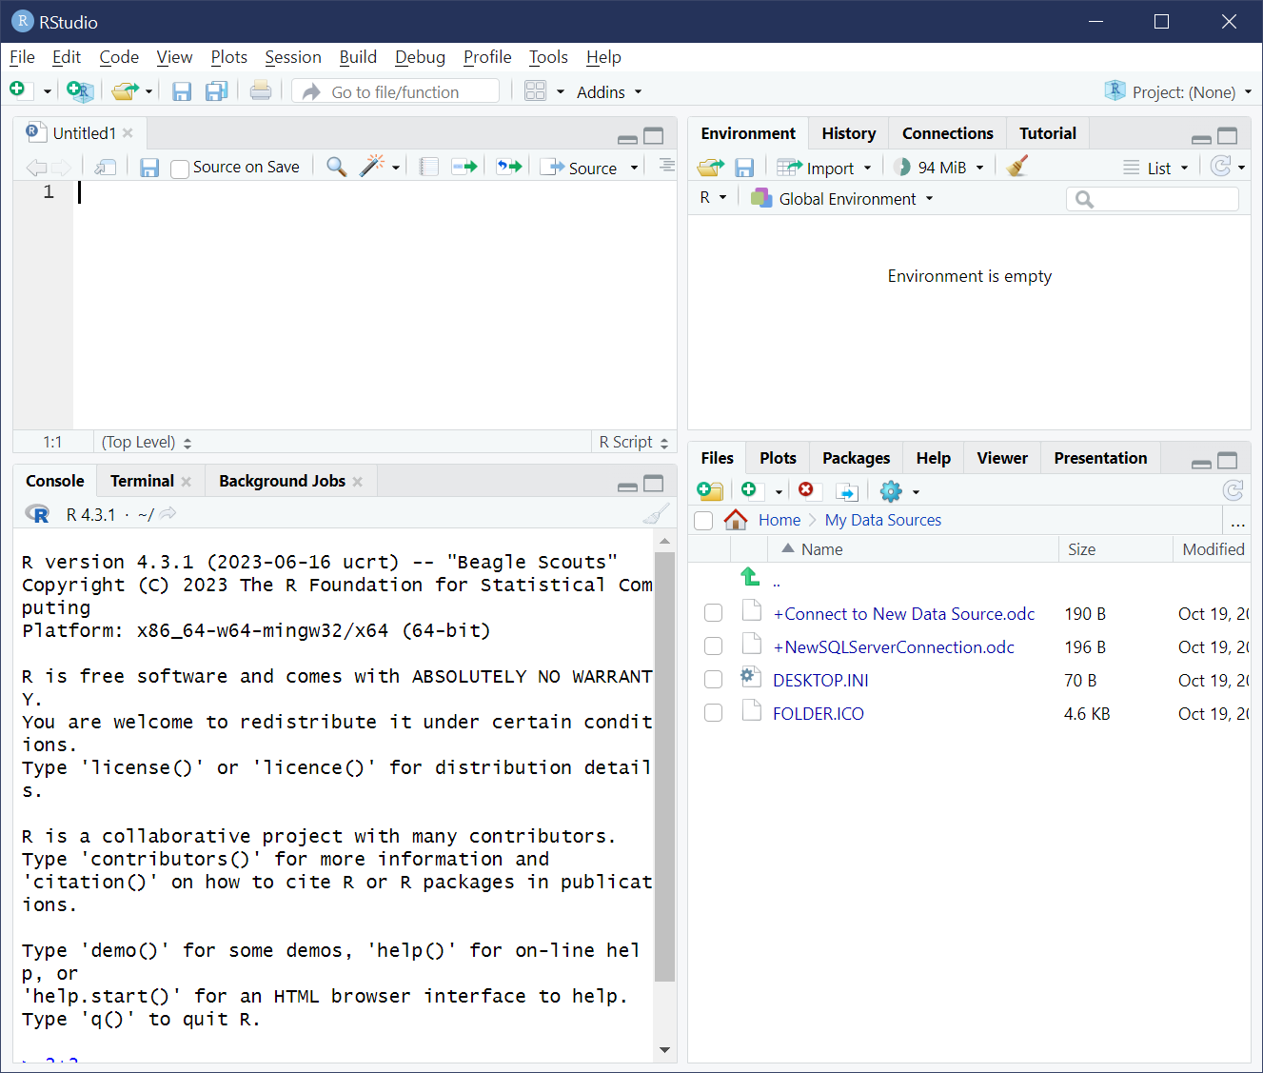Open the Addins dropdown
This screenshot has width=1263, height=1073.
pos(609,92)
